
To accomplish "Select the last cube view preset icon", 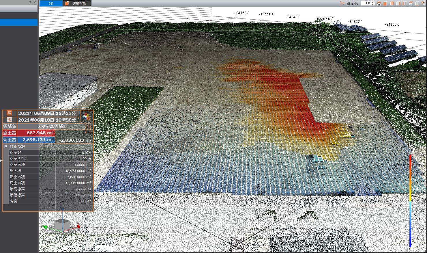I will [417, 3].
